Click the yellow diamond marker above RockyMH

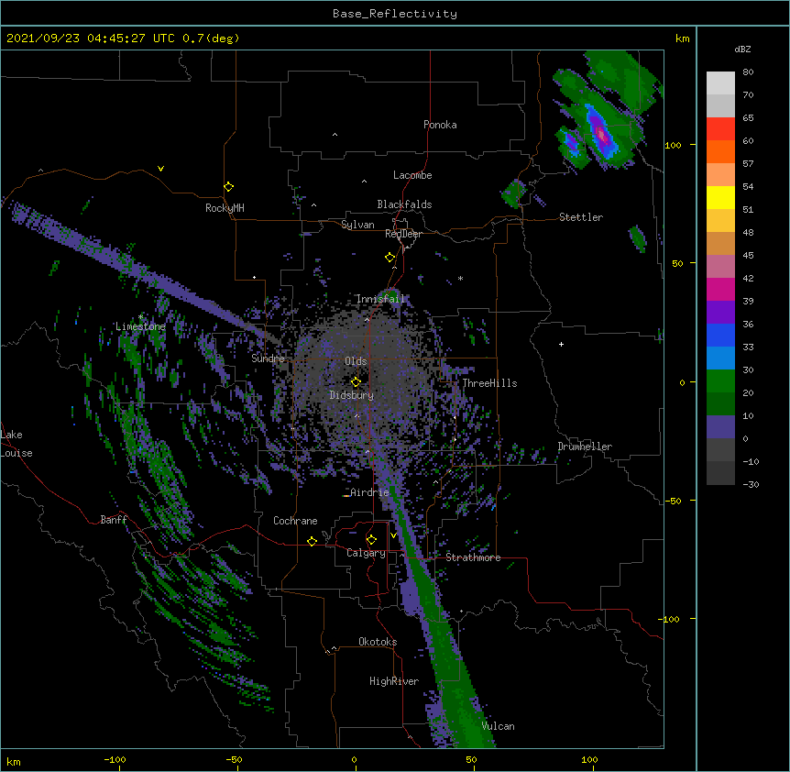pyautogui.click(x=228, y=187)
